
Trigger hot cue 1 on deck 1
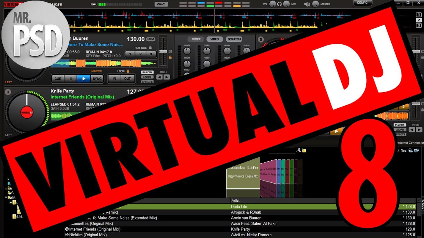130,54
